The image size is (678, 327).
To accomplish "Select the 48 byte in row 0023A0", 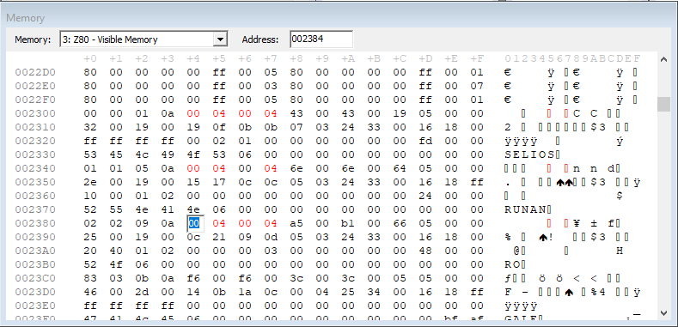I will [425, 251].
